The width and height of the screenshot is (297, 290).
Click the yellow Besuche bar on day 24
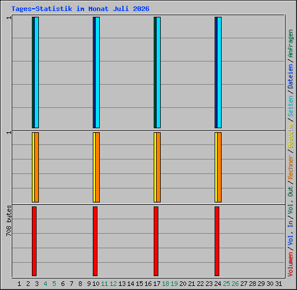216,168
